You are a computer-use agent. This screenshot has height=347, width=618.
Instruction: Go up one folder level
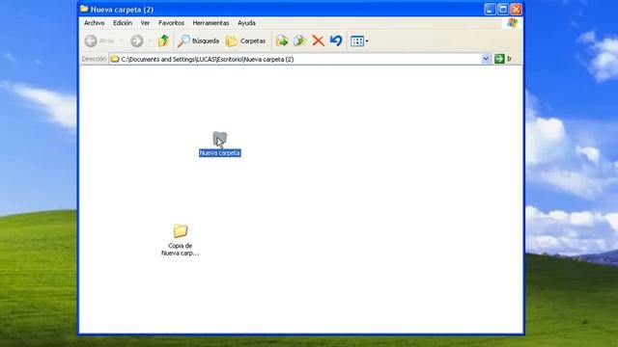(x=163, y=40)
